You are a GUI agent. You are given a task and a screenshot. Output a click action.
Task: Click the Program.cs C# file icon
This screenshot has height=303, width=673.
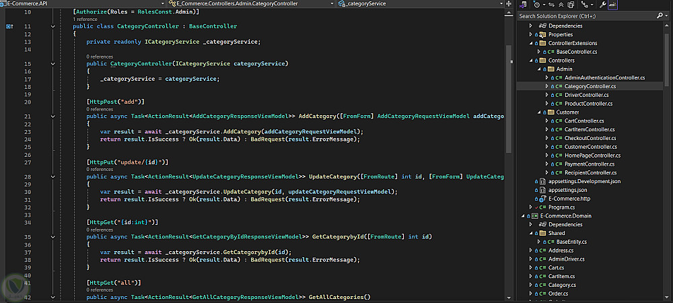pyautogui.click(x=542, y=207)
